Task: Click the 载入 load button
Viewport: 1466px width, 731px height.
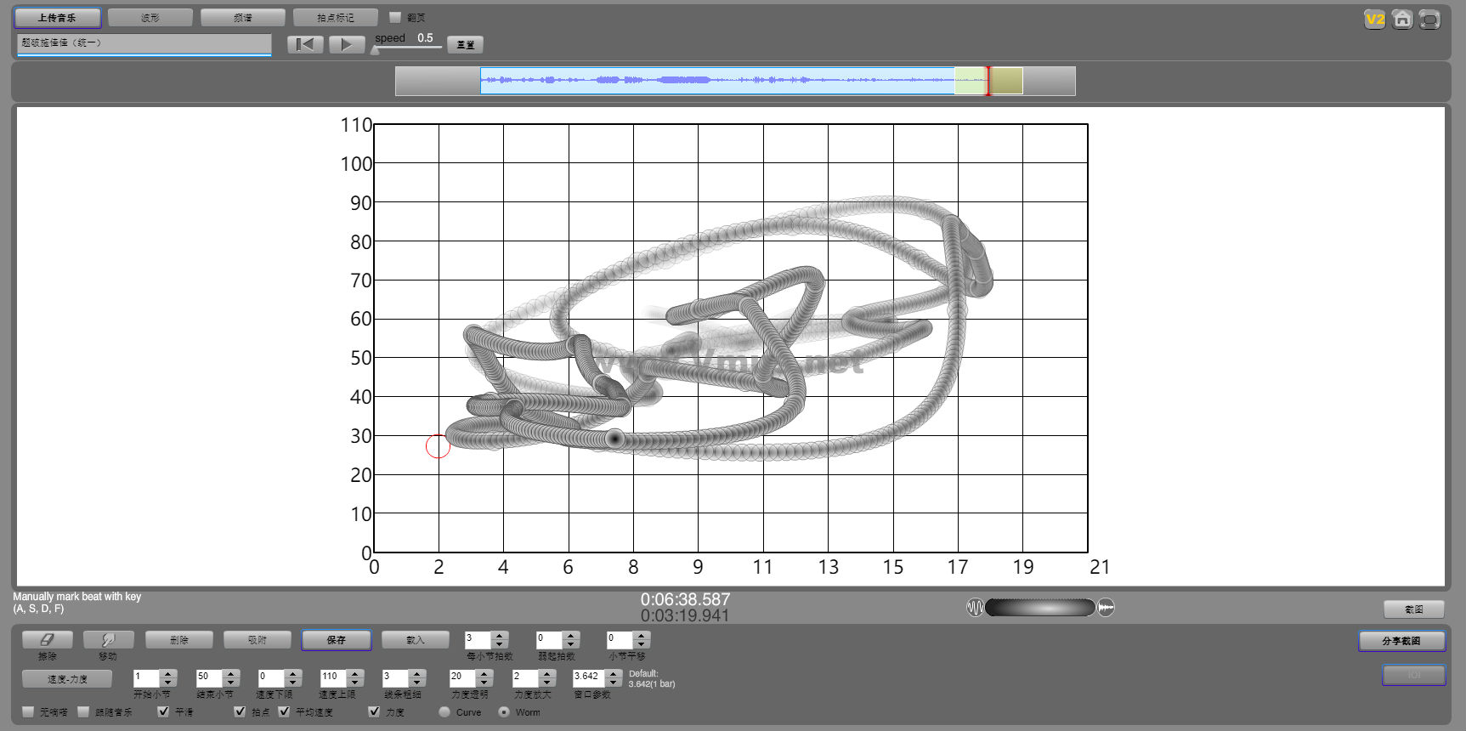Action: 416,640
